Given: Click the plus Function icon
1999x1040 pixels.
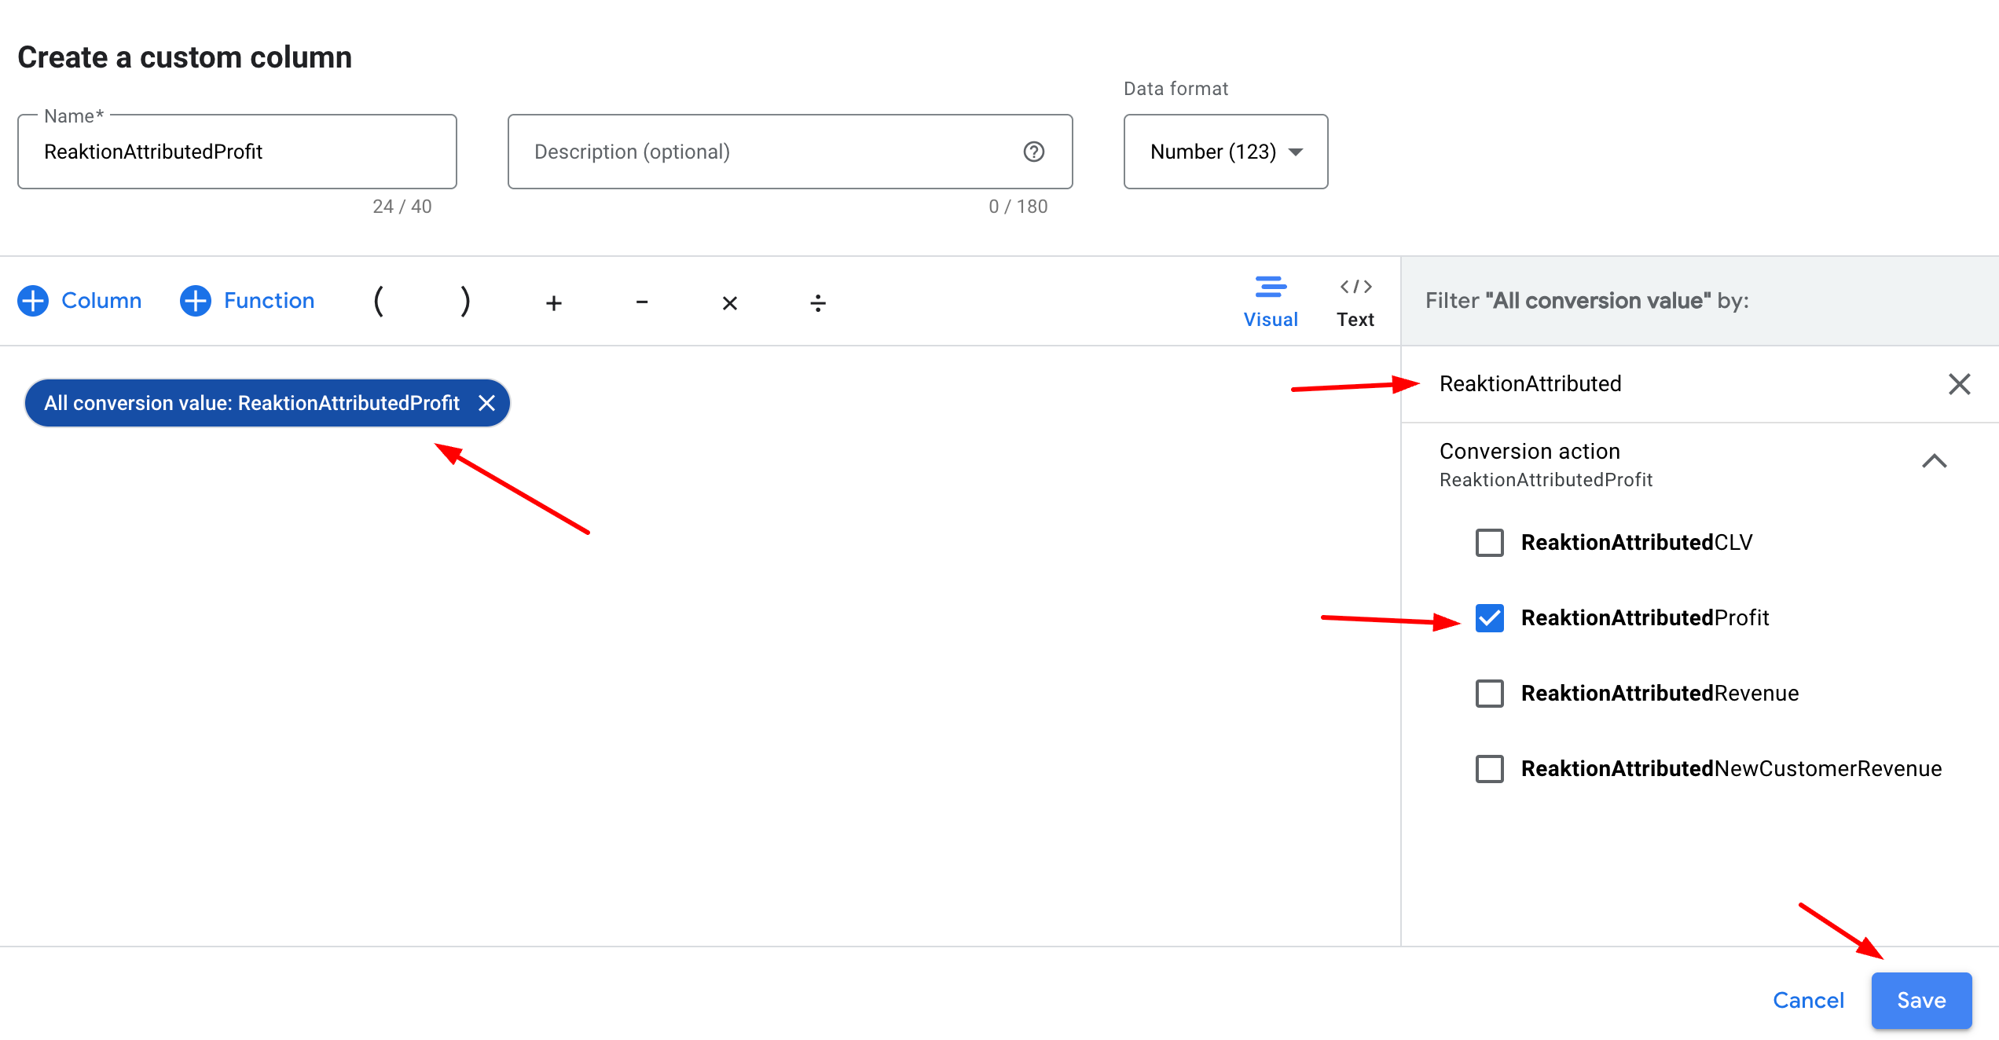Looking at the screenshot, I should pos(195,301).
